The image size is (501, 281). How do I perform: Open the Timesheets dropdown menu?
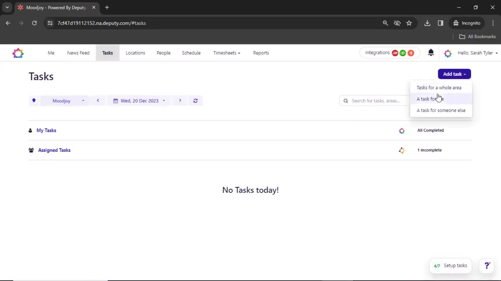(x=226, y=53)
